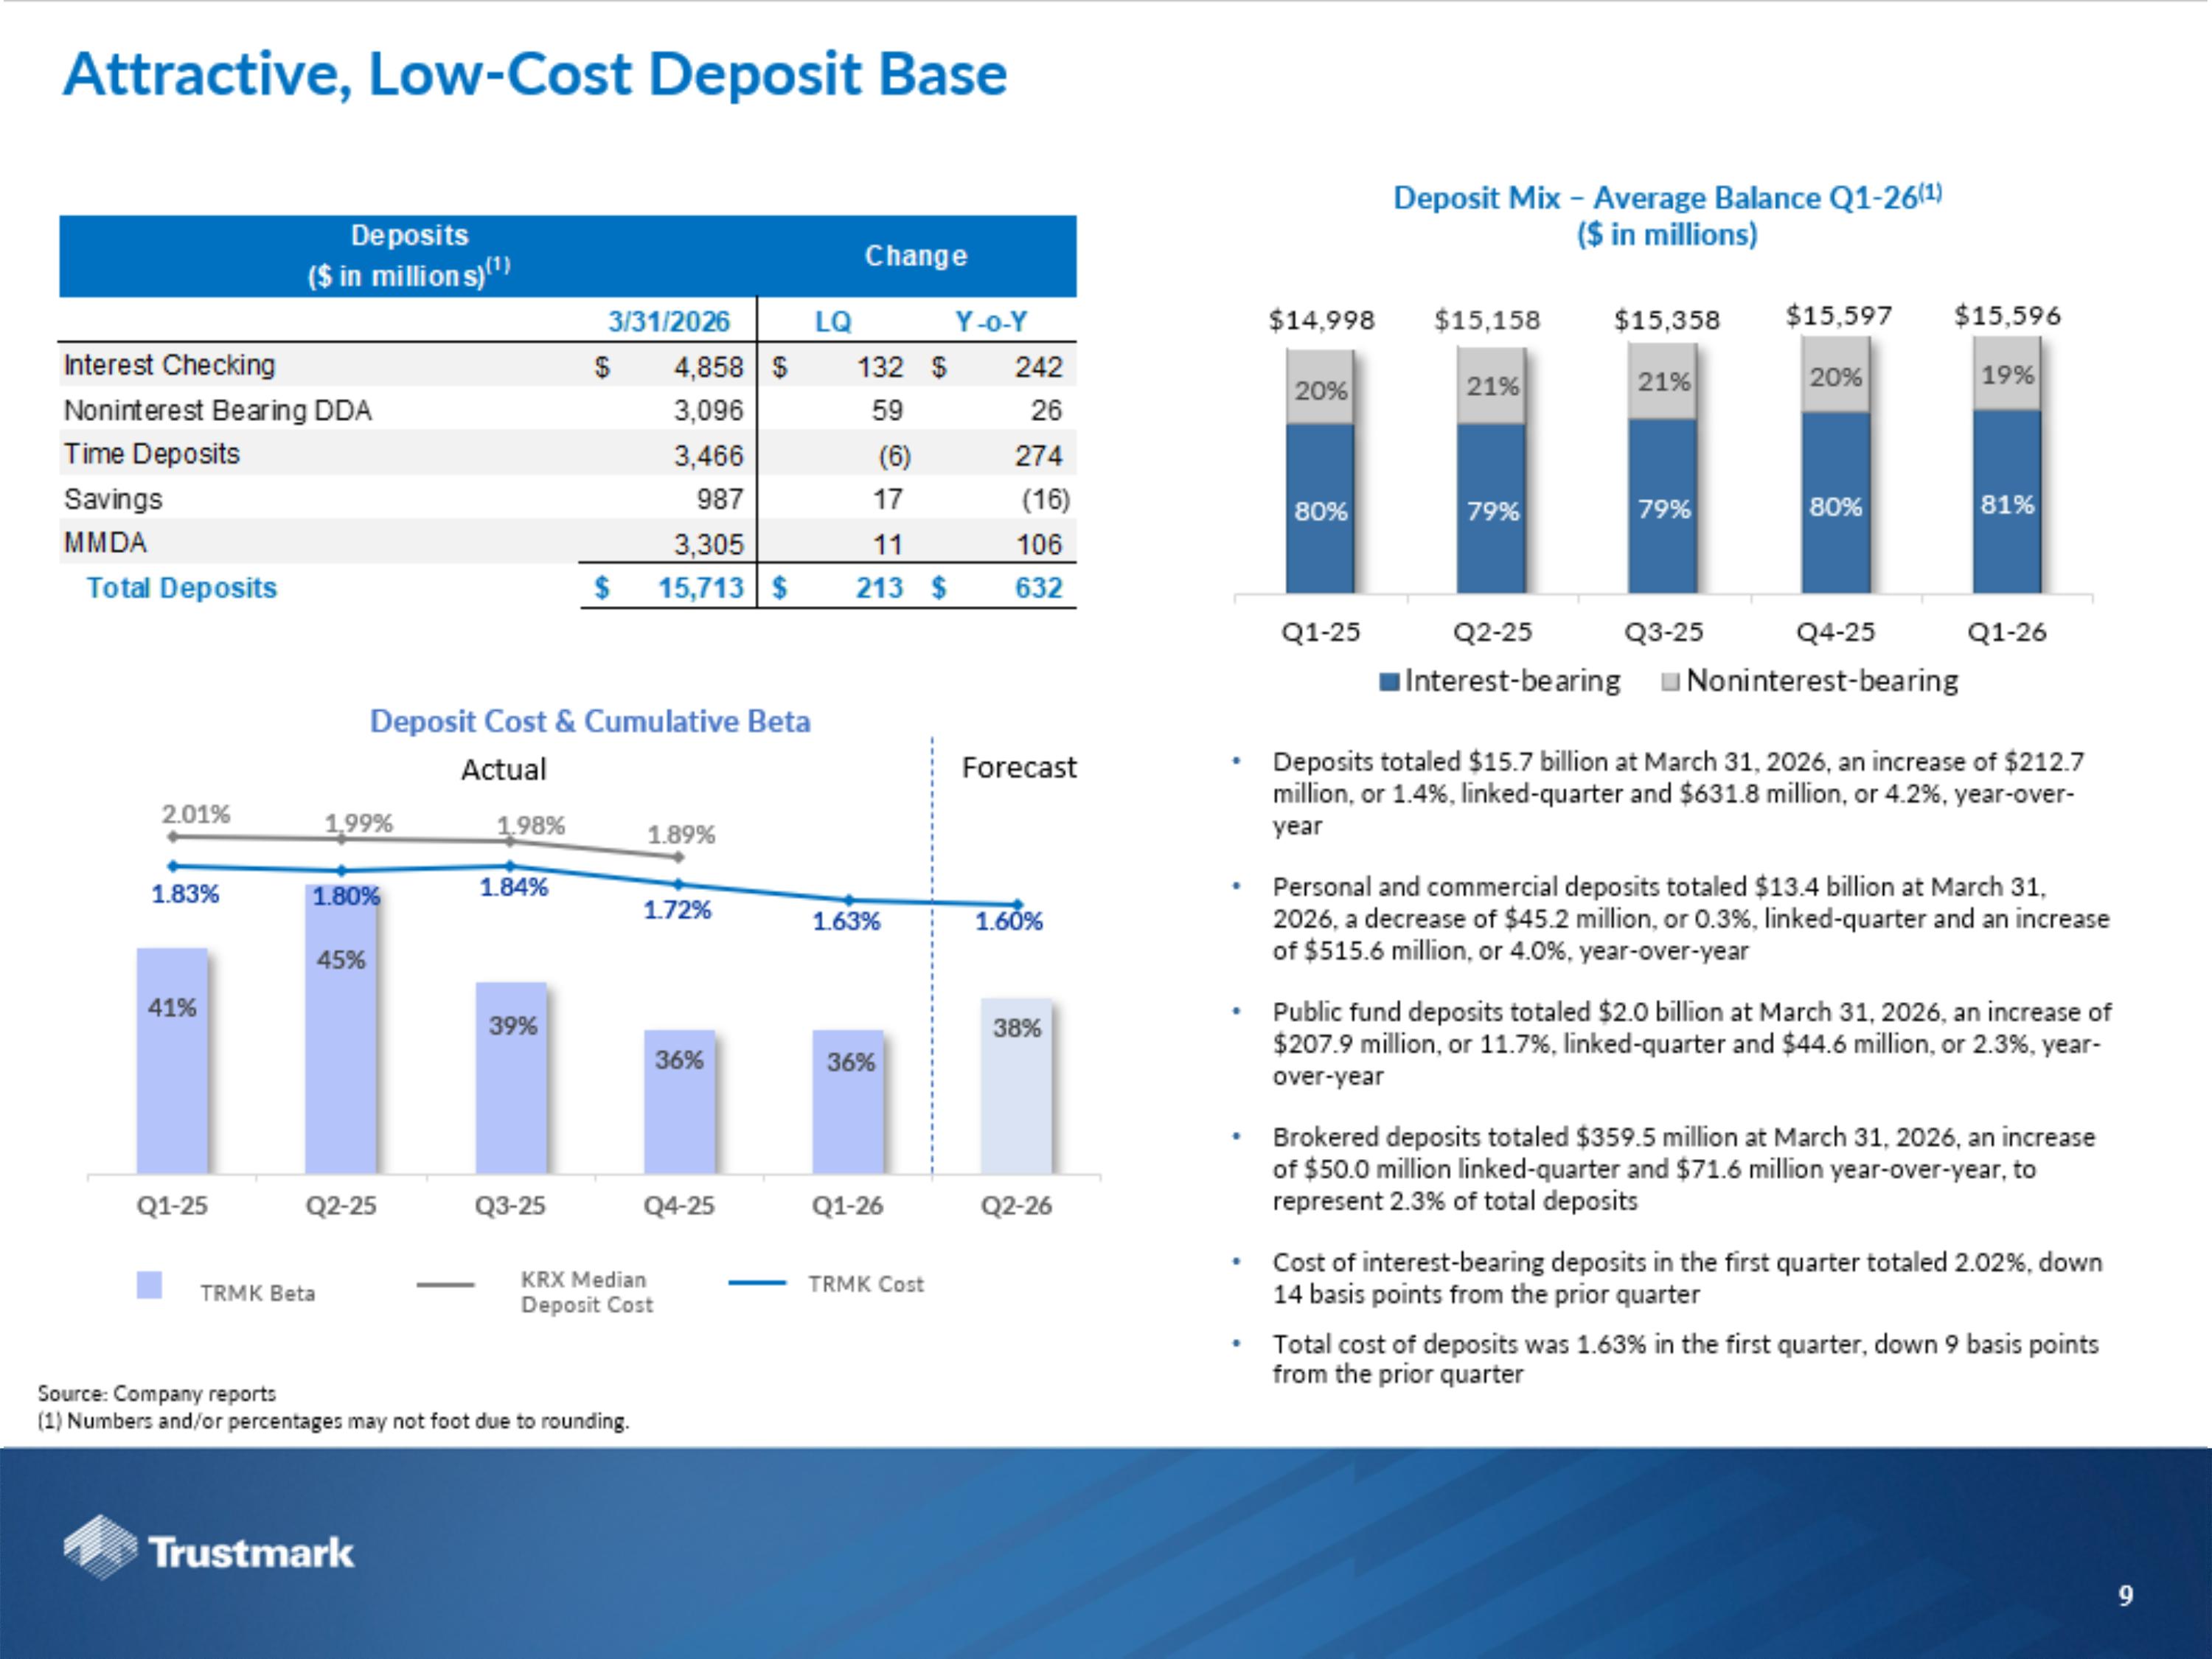The height and width of the screenshot is (1659, 2212).
Task: Click the 1.60% forecast data point label
Action: pos(1008,921)
